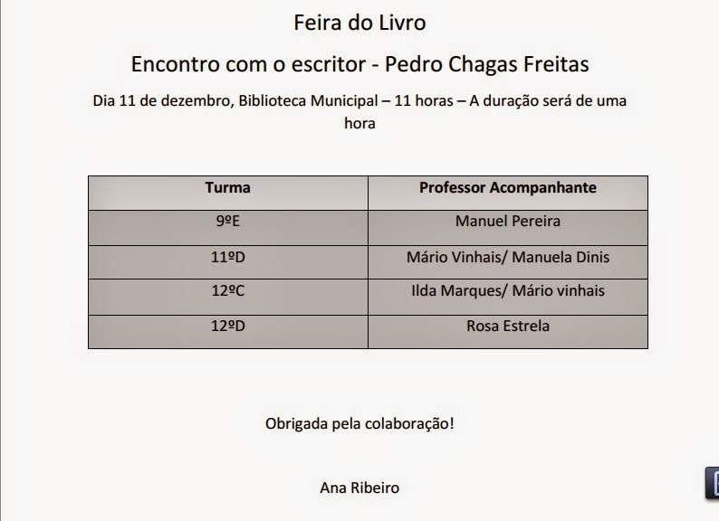The image size is (719, 521).
Task: Click the "9ºE" class cell
Action: point(228,228)
